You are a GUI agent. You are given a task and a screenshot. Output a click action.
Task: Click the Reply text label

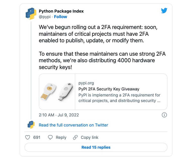pyautogui.click(x=61, y=137)
